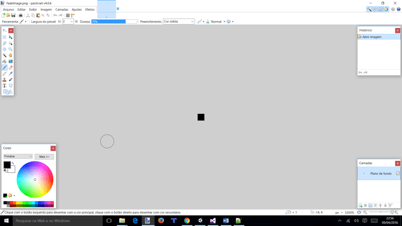Toggle the rulers toolbar icon
The image size is (402, 226).
point(73,15)
